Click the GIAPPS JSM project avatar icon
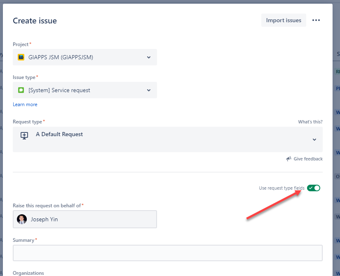 pos(21,57)
